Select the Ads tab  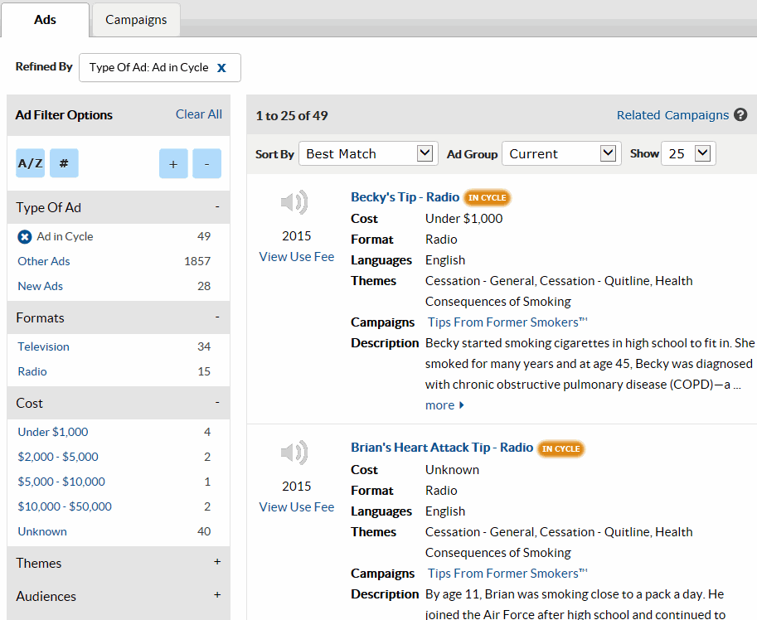[x=45, y=20]
